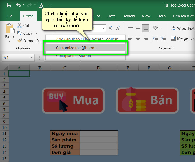
Task: Click the Ngày mua label cell
Action: tap(65, 133)
